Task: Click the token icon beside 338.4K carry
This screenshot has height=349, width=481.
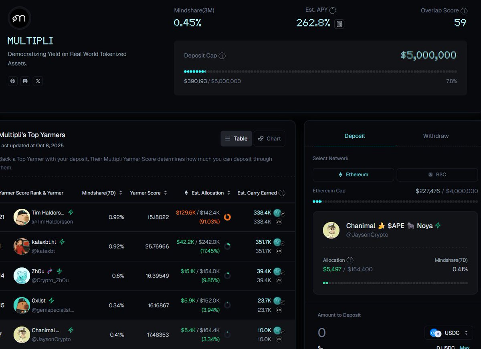Action: pos(277,213)
